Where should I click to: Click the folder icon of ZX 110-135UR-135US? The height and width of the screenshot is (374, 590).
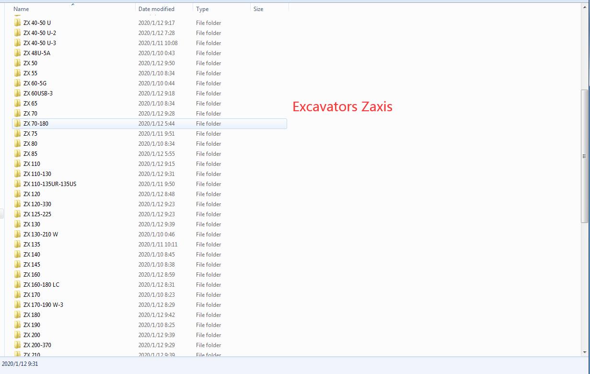coord(17,184)
